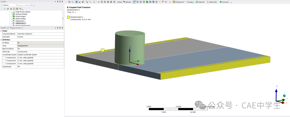Click the cyan ISO ball on triad

coord(284,96)
